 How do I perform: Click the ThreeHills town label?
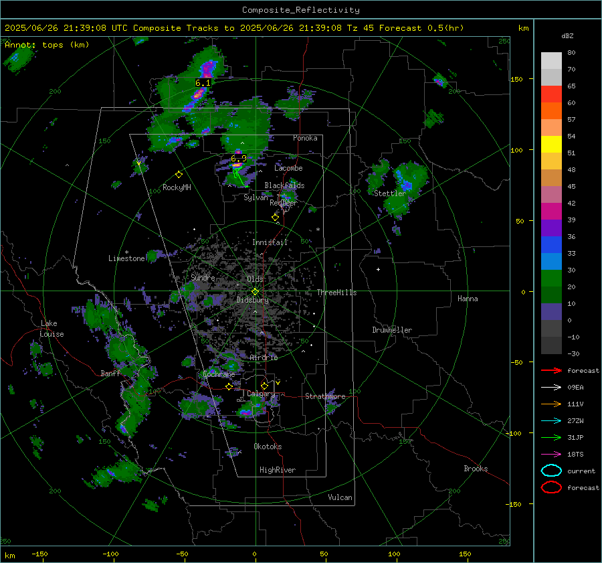336,293
